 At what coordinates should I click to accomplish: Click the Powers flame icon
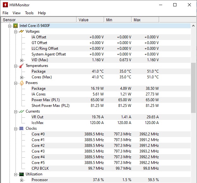(22, 83)
